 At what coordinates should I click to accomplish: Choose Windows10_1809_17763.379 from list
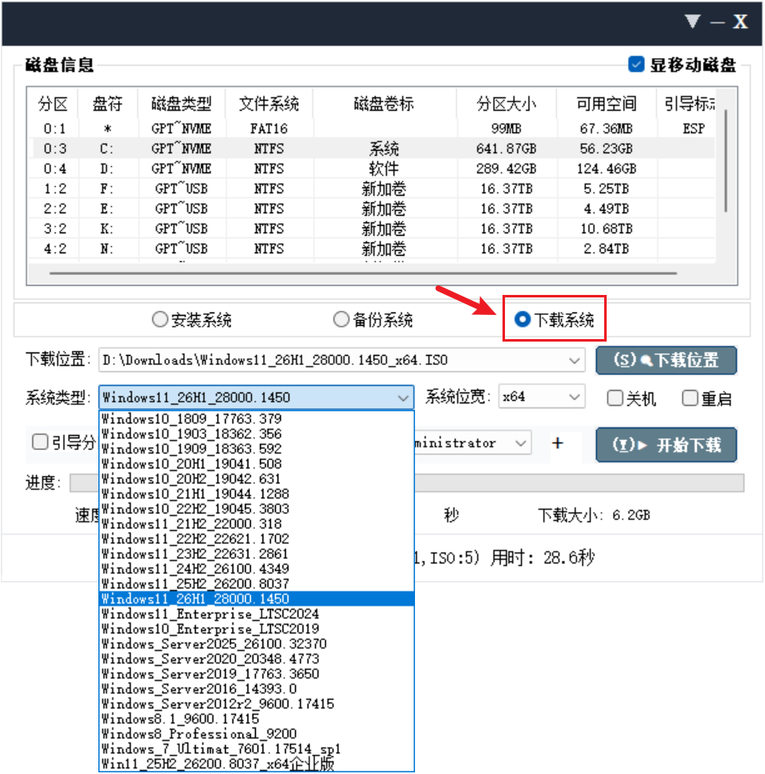257,418
